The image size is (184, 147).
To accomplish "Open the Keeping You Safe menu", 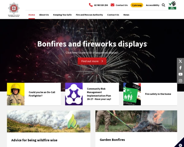I will (x=62, y=15).
